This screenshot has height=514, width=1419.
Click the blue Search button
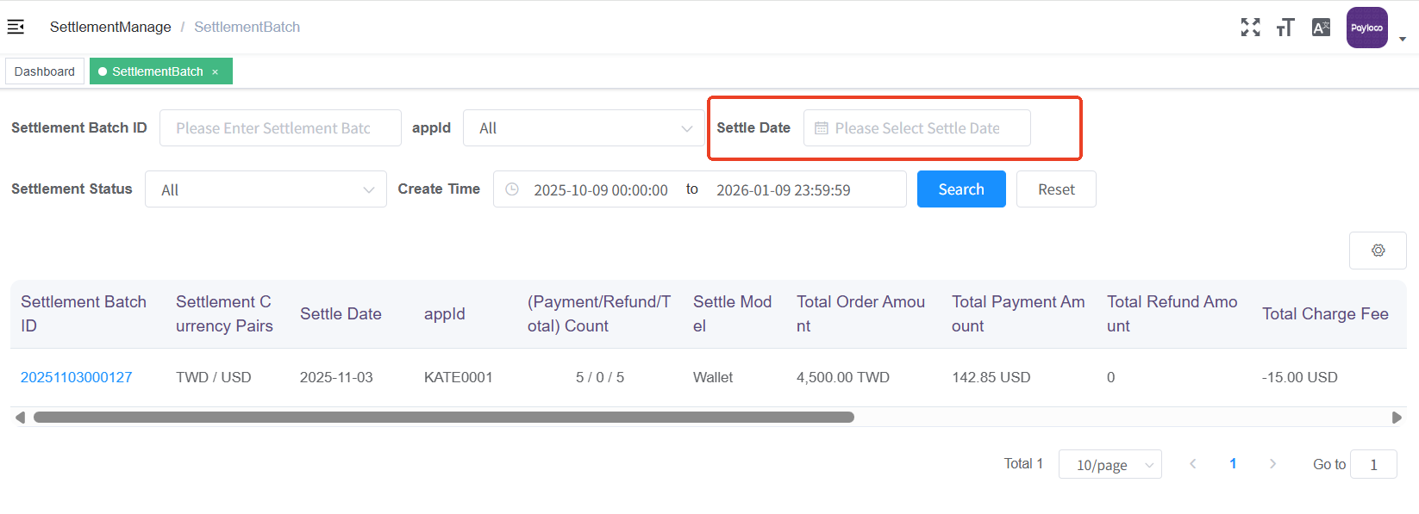tap(960, 189)
